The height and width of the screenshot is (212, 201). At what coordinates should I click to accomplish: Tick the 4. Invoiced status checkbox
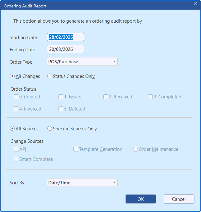[16, 109]
